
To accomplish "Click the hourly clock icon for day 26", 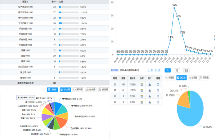I will coord(142,84).
